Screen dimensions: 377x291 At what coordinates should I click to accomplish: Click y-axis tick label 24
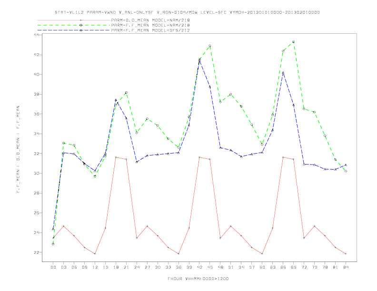pyautogui.click(x=37, y=233)
